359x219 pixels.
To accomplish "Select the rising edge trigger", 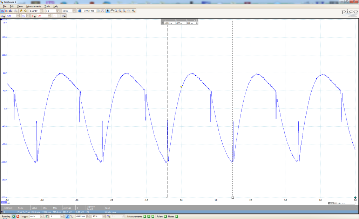I will click(x=67, y=217).
